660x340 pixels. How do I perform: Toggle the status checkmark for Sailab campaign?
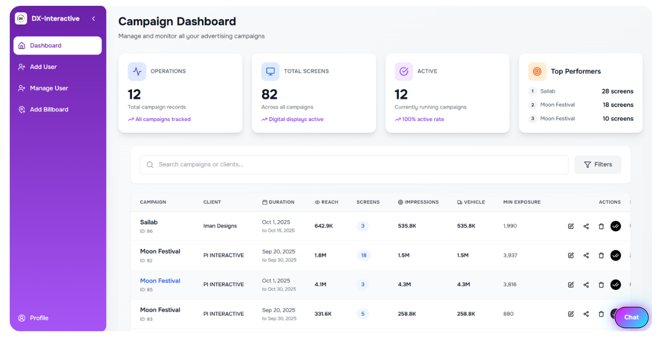(x=615, y=226)
